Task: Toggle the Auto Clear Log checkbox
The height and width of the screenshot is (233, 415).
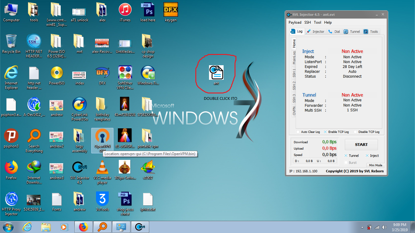Action: pos(298,132)
